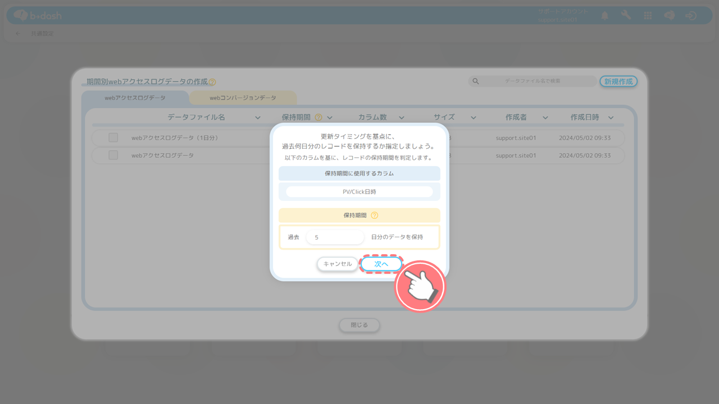Click the 閉じる button
Image resolution: width=719 pixels, height=404 pixels.
359,325
